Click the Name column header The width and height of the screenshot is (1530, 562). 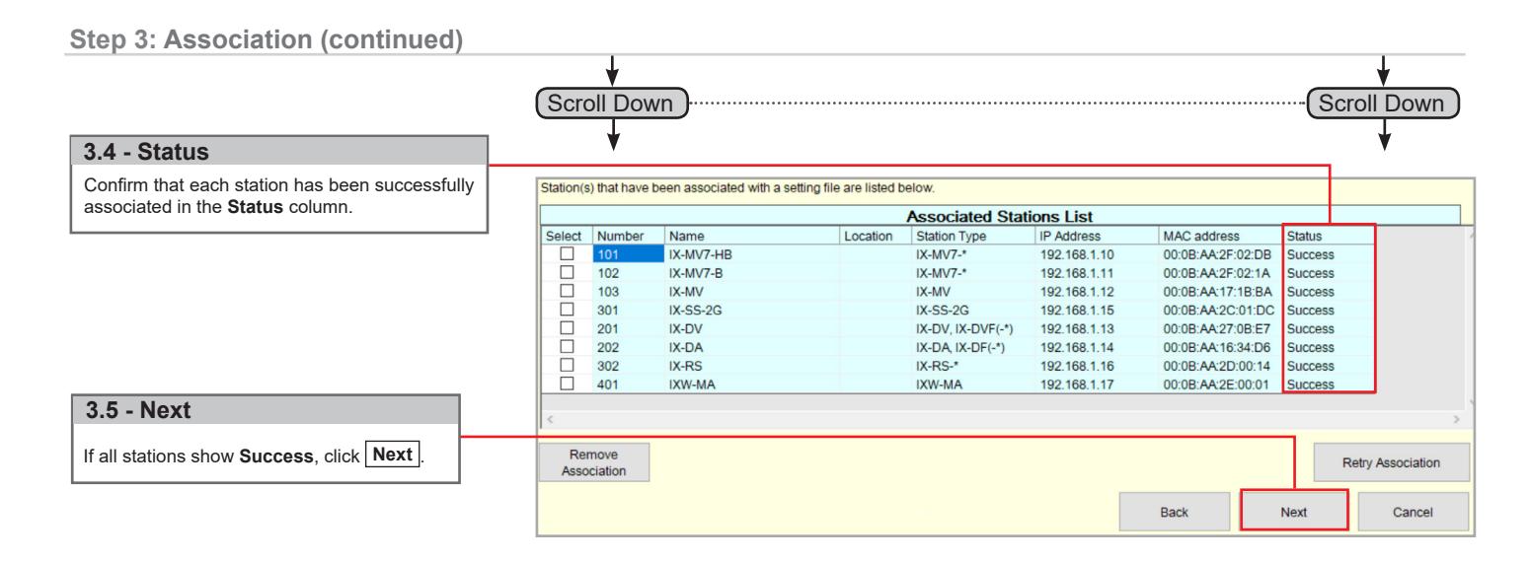tap(750, 237)
